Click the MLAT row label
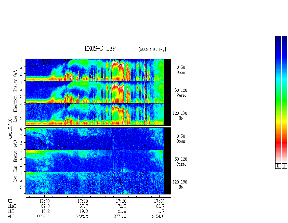Image resolution: width=288 pixels, height=223 pixels. (12, 206)
